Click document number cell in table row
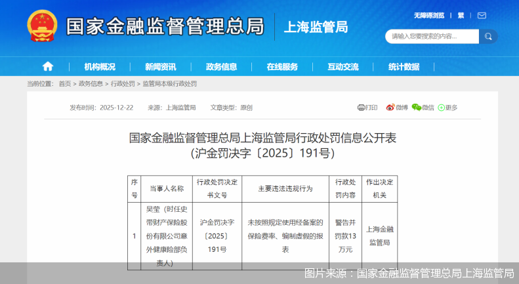 217,236
